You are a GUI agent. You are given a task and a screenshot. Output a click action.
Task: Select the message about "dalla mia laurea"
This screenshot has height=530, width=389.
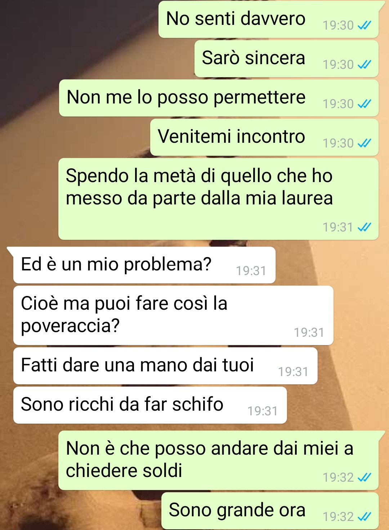219,199
